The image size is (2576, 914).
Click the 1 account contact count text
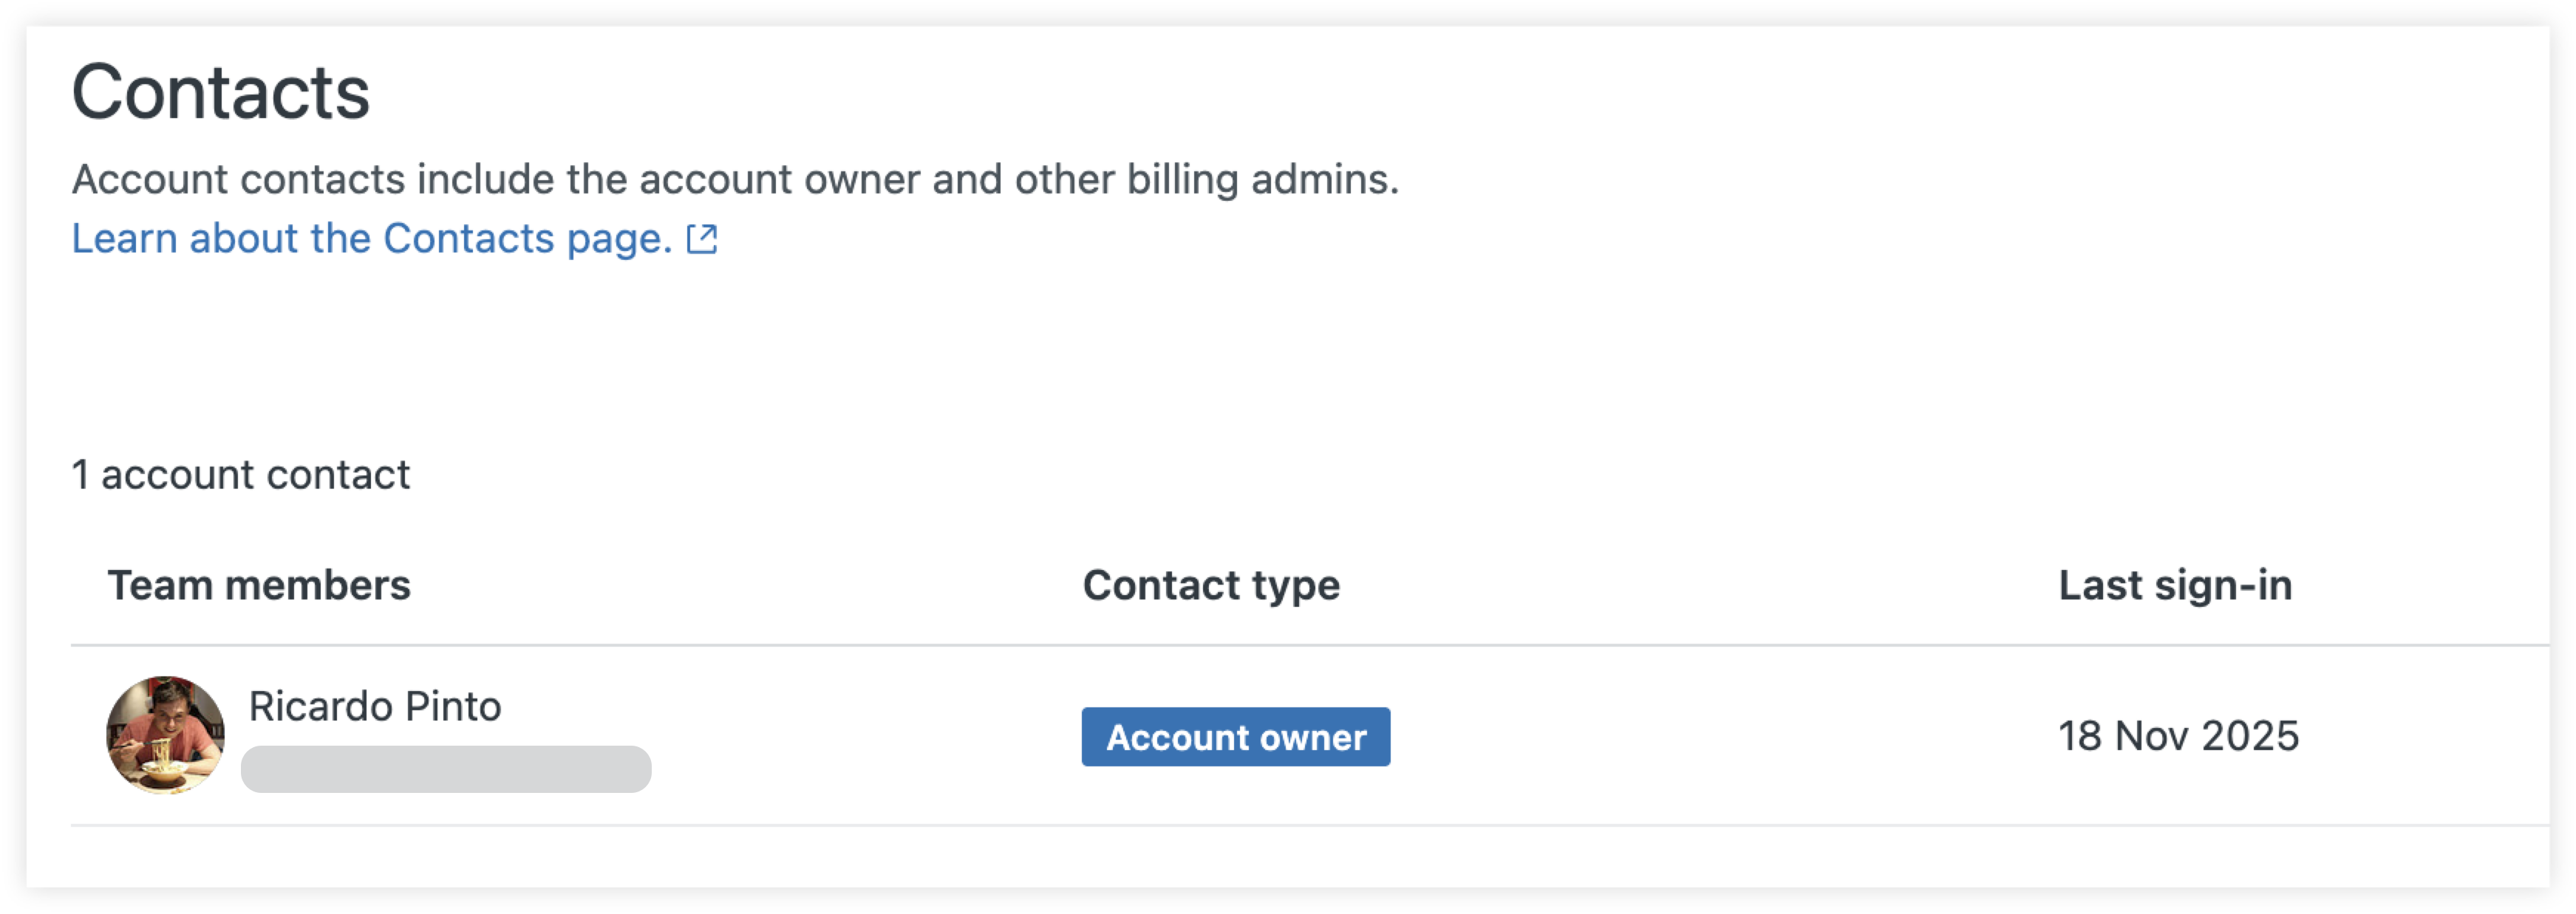coord(240,475)
